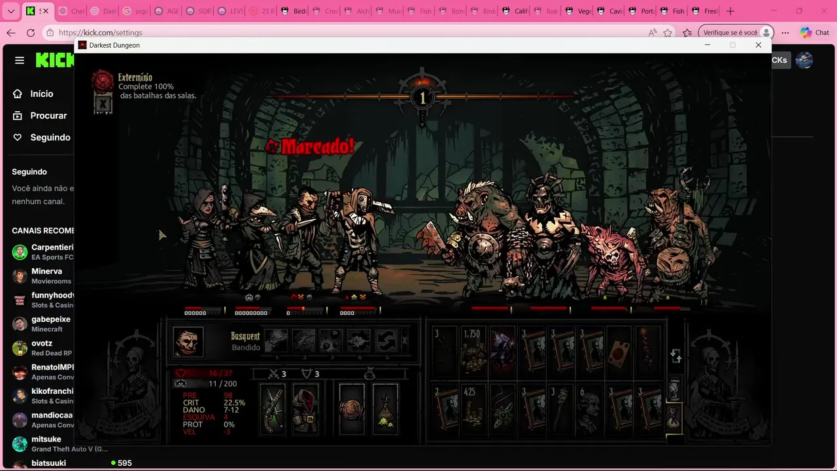
Task: Click the crossed-out quest banner icon
Action: coord(103,104)
